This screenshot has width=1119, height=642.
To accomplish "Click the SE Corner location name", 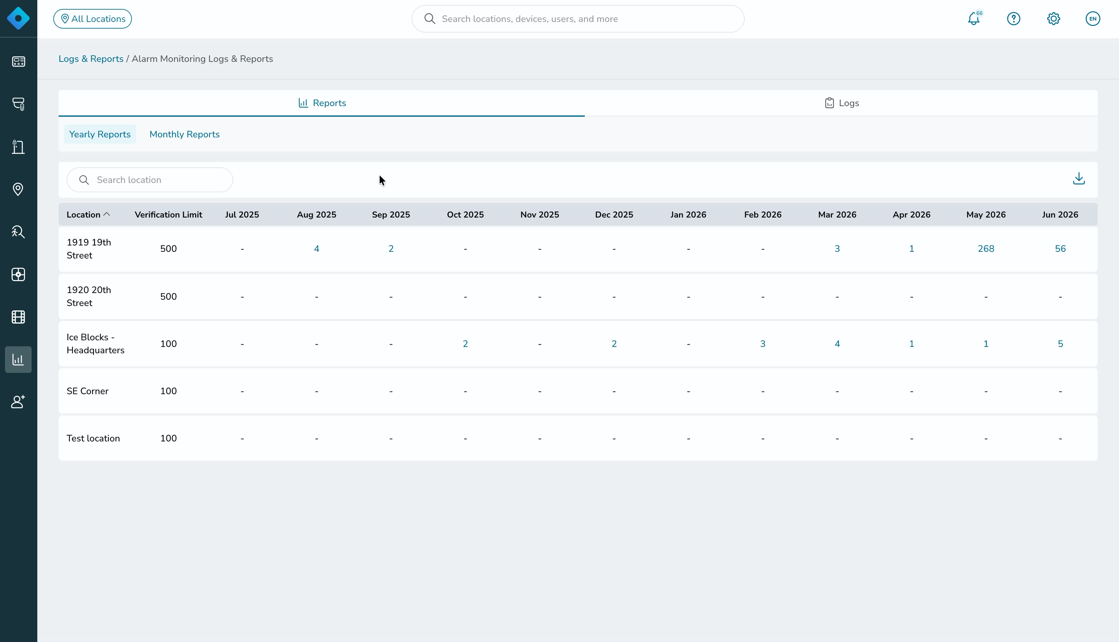I will [87, 391].
